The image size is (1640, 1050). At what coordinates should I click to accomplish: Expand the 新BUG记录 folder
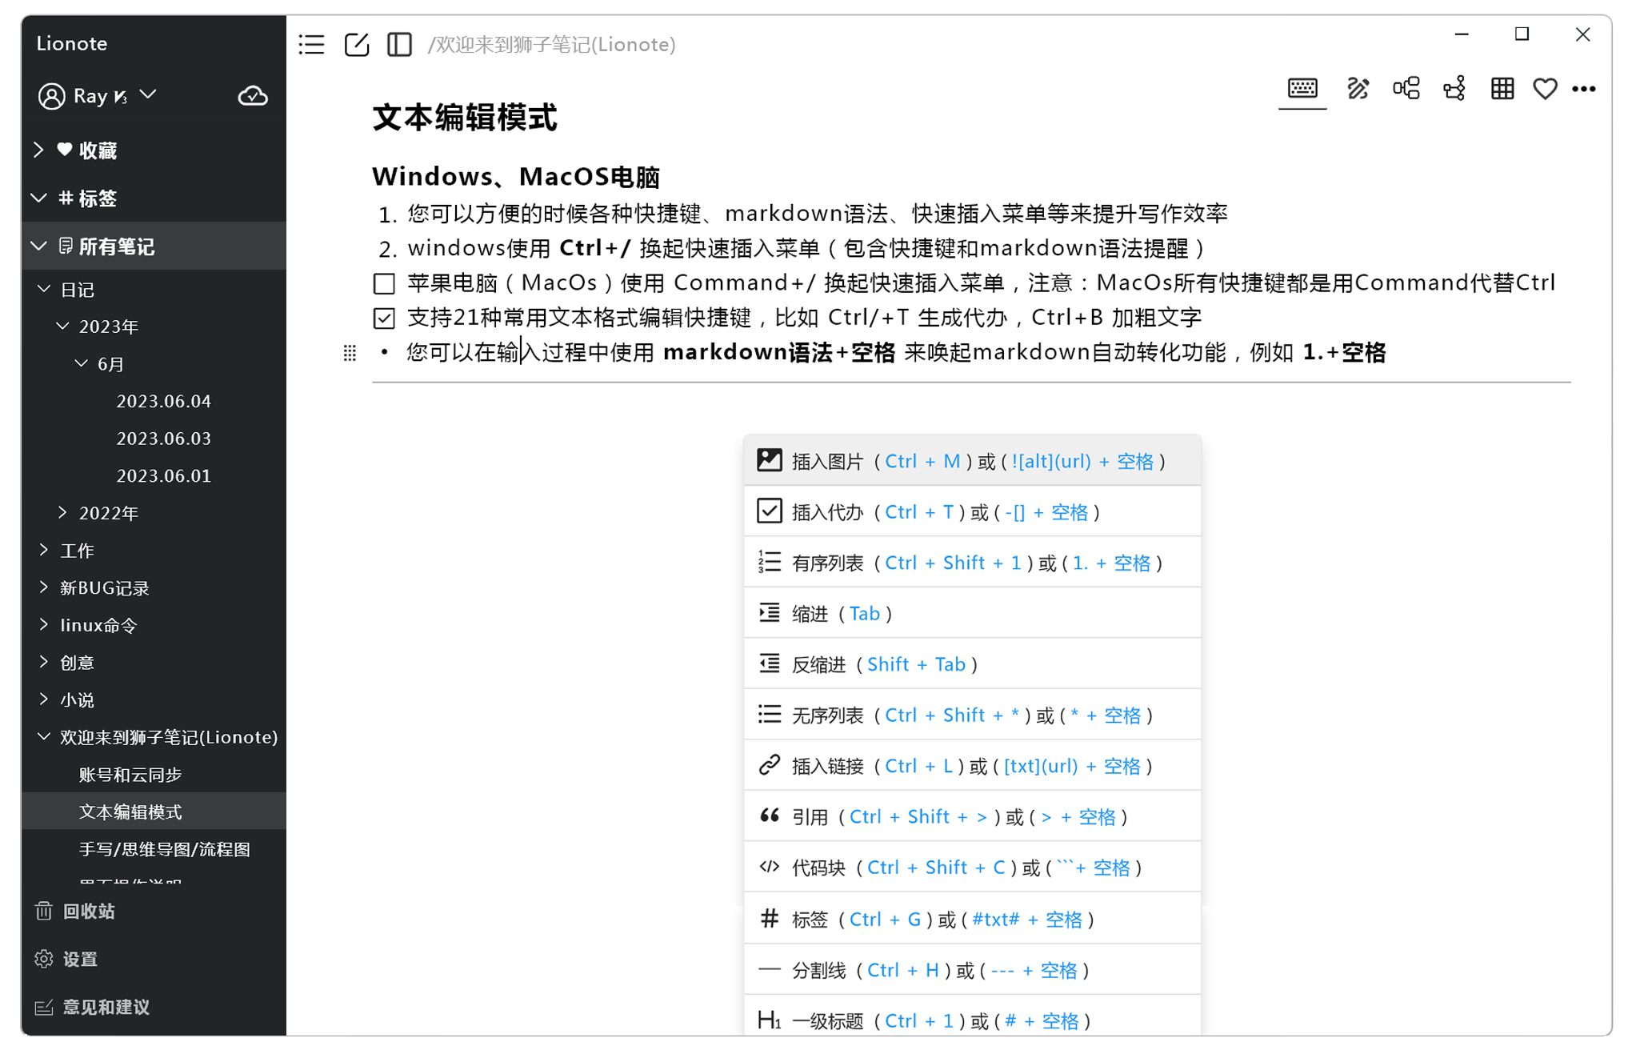(x=44, y=587)
